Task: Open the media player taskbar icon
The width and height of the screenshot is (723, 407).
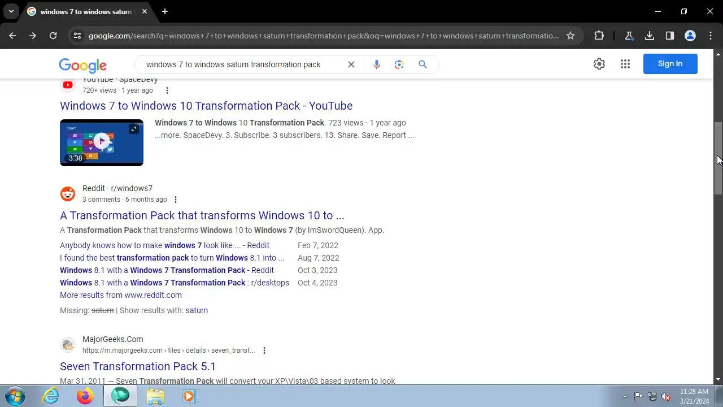Action: 189,396
